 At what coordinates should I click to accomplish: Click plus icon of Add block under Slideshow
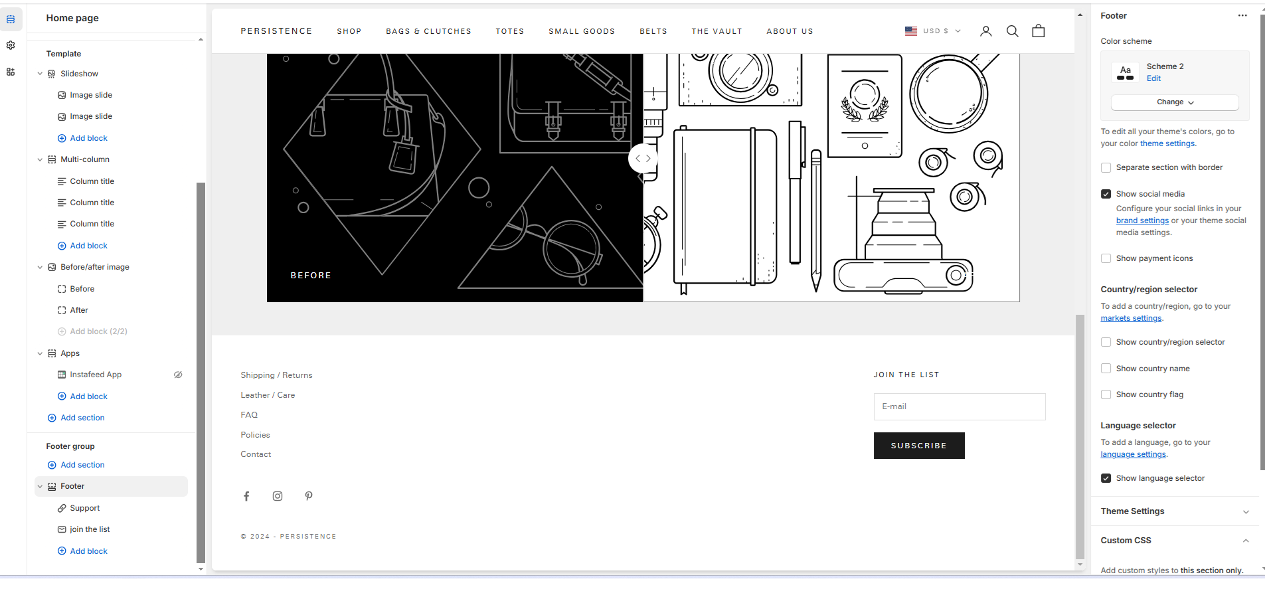click(x=62, y=138)
